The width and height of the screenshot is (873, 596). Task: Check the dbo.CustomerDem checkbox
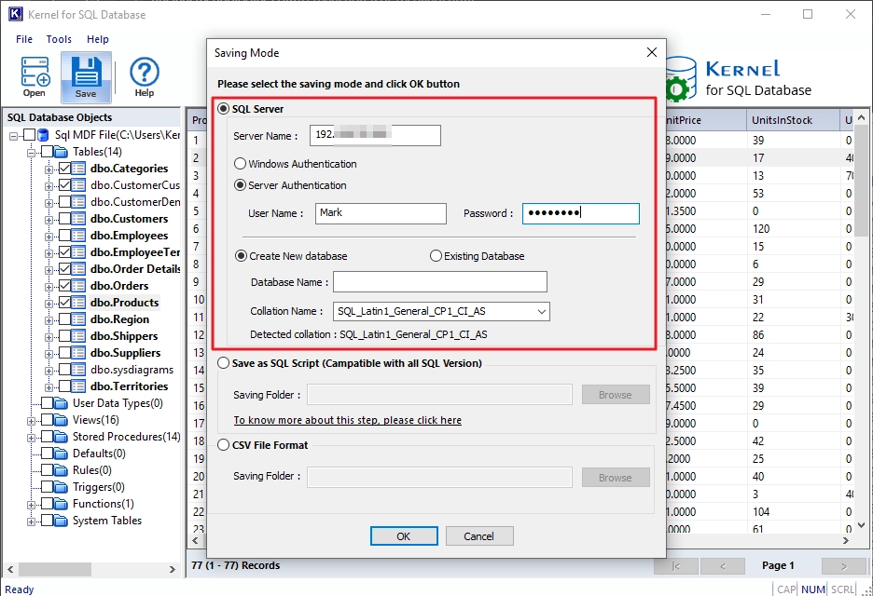[64, 202]
